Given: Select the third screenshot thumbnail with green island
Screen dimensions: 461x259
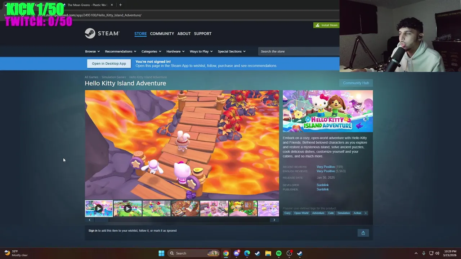Looking at the screenshot, I should pos(156,209).
